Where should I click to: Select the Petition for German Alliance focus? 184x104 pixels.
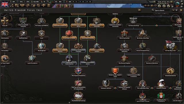(124, 85)
